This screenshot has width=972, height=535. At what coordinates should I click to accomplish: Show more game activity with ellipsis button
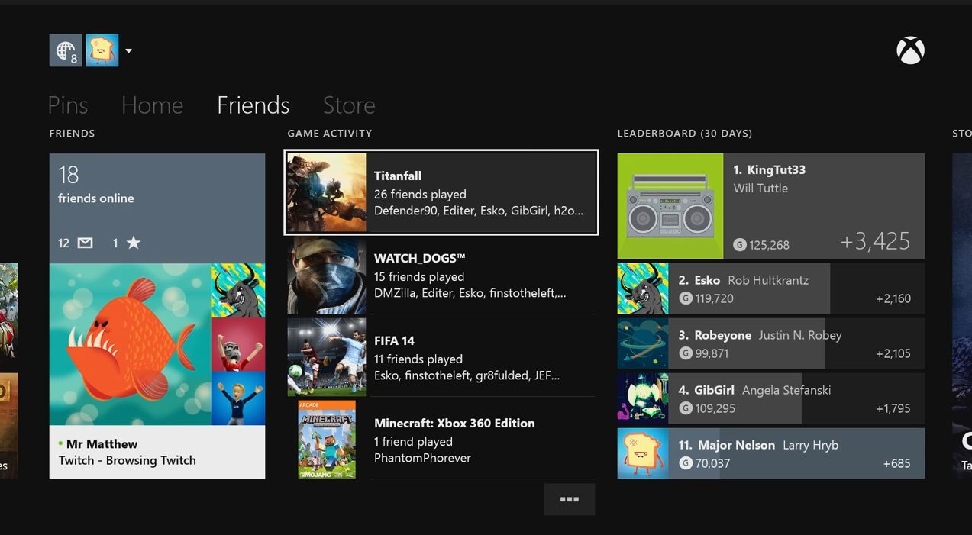point(570,499)
